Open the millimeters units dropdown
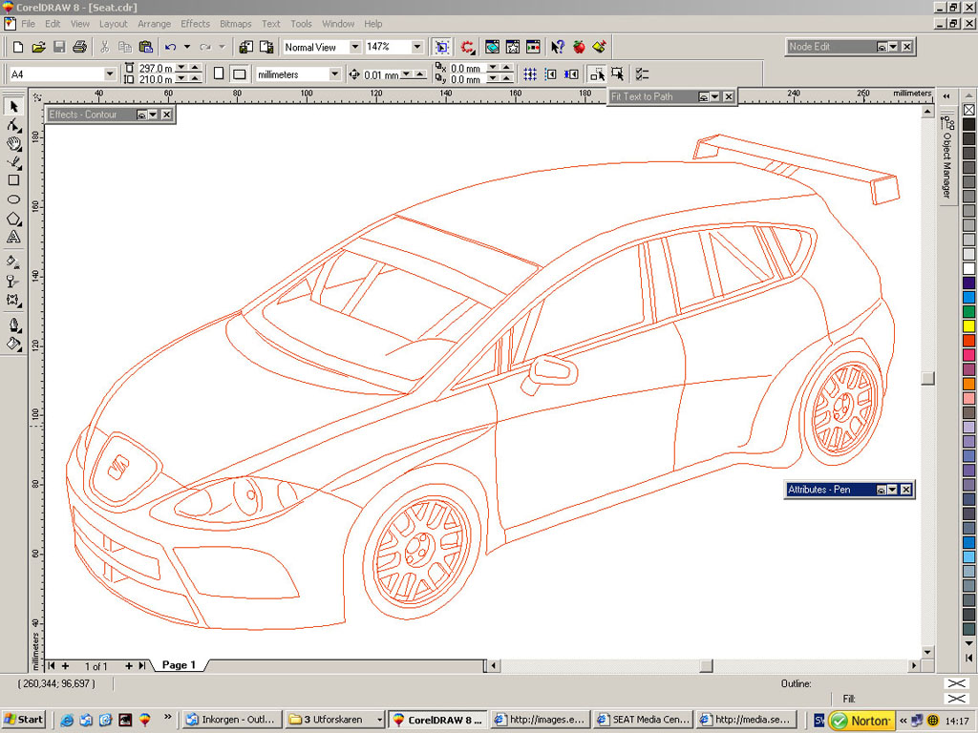Image resolution: width=978 pixels, height=733 pixels. [x=334, y=73]
